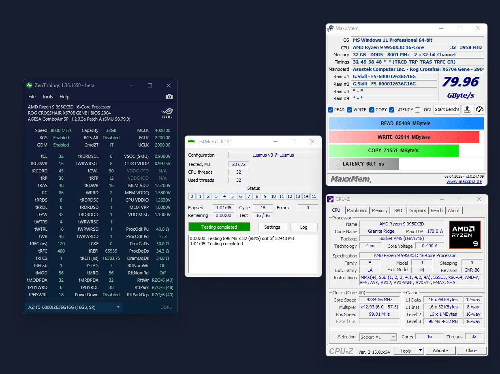
Task: Click the MaxxMem title bar app icon
Action: point(330,28)
